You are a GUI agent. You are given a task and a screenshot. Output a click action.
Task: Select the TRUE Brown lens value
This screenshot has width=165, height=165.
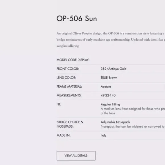(109, 78)
